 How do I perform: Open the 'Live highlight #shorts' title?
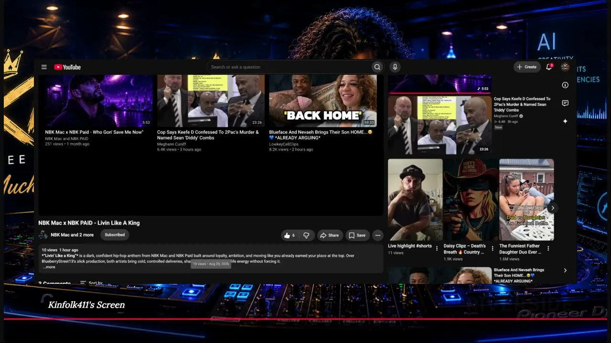pyautogui.click(x=410, y=246)
